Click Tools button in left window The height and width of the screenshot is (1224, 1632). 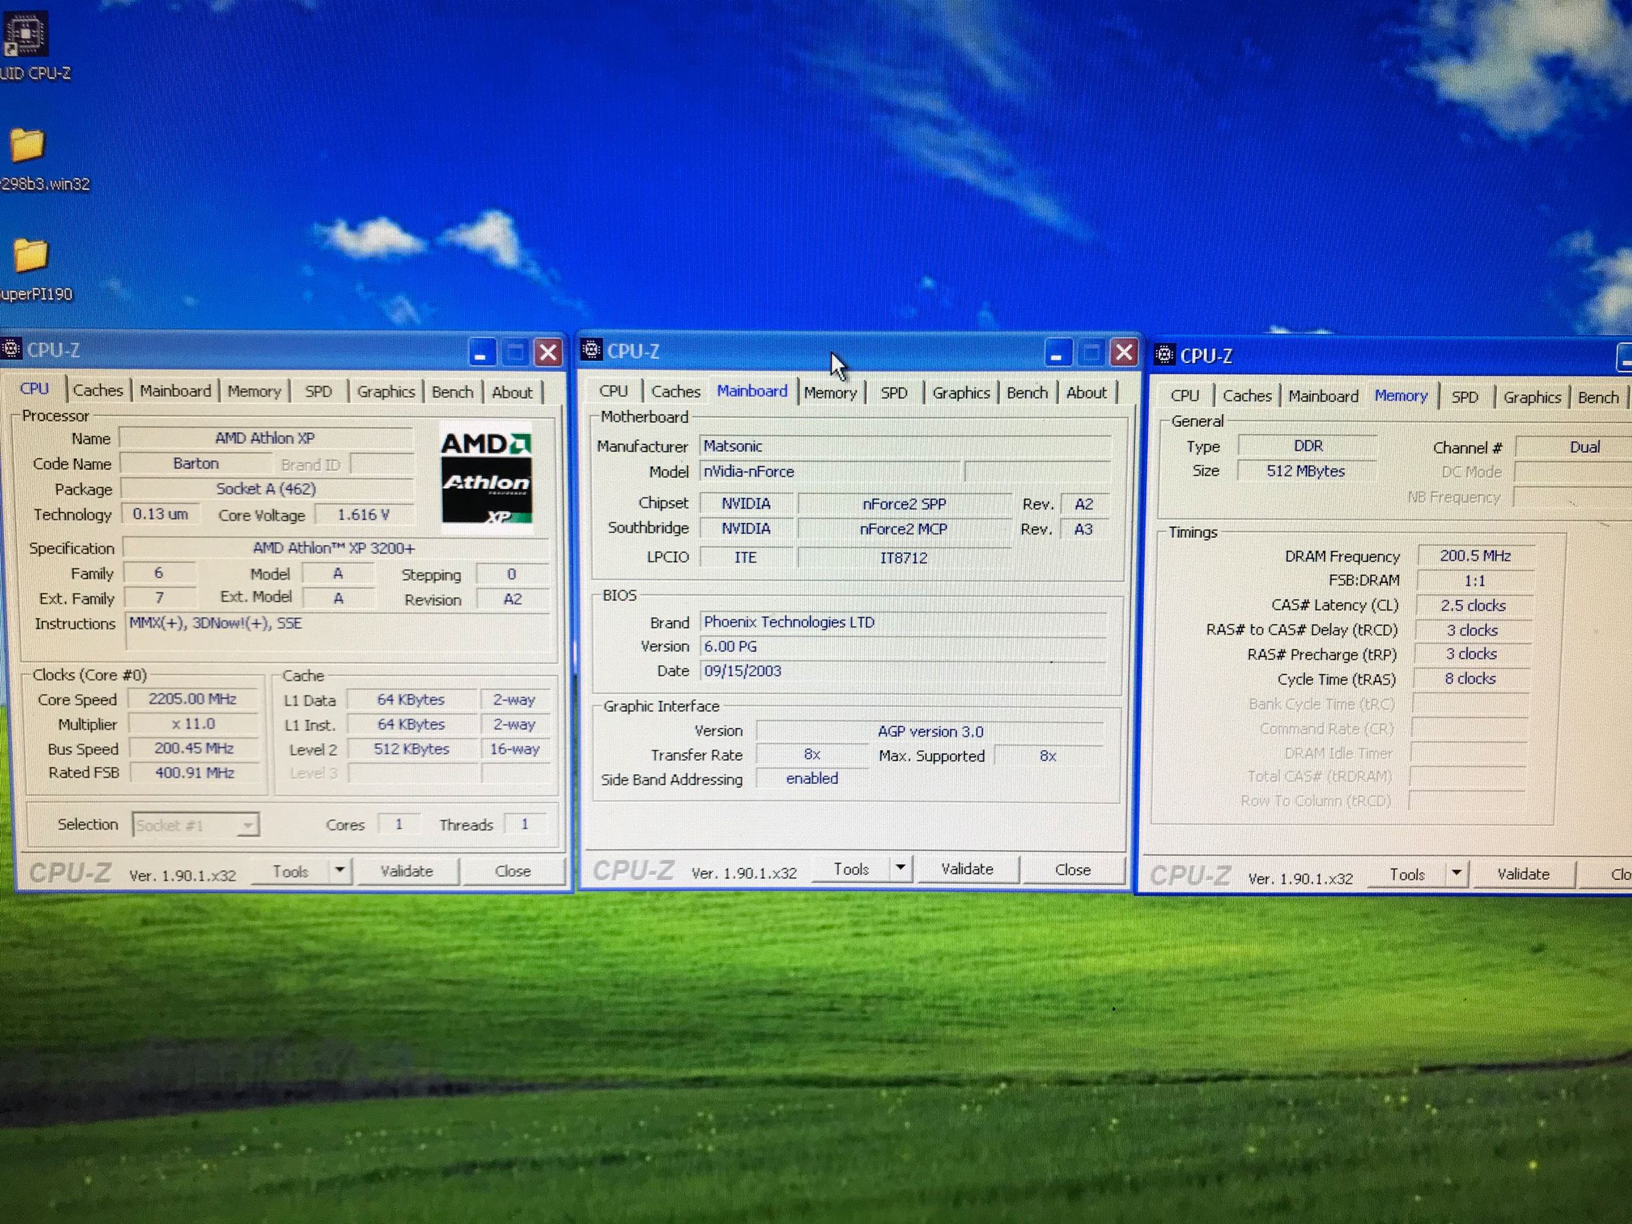290,871
